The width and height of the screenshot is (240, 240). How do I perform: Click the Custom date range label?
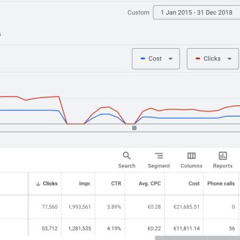point(138,13)
